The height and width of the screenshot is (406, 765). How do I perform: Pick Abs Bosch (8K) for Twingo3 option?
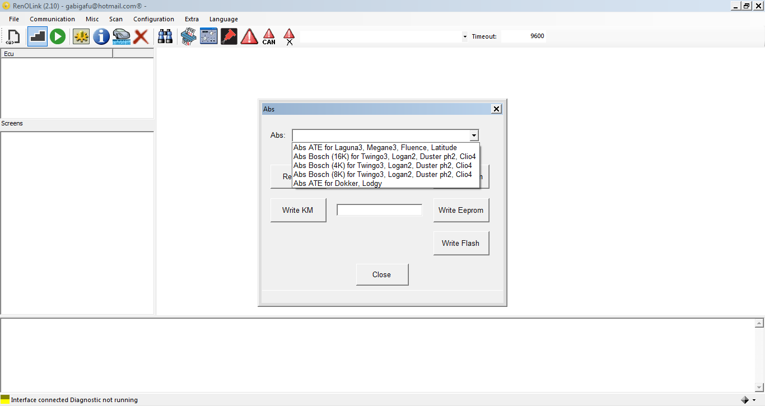point(386,175)
